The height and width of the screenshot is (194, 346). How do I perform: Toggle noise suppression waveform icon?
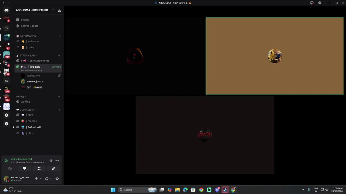tap(51, 161)
